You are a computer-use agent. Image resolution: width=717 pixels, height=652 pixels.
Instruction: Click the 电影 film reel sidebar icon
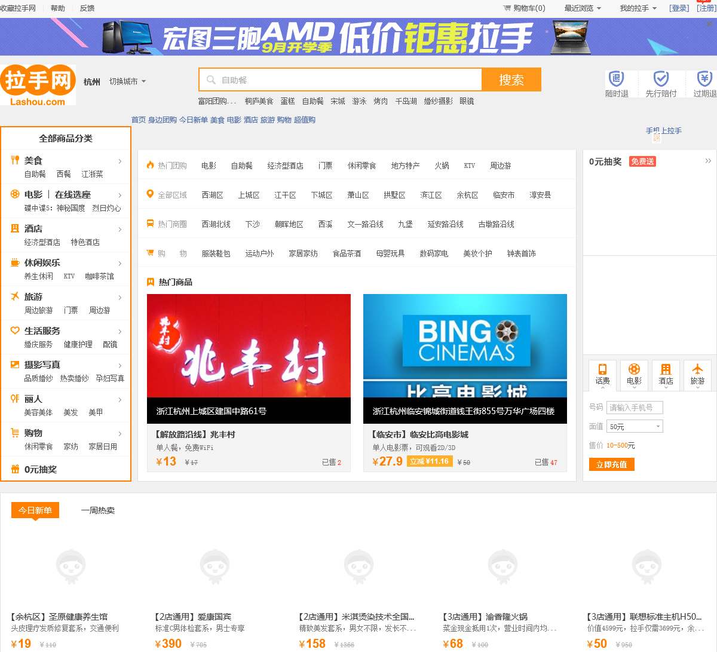pyautogui.click(x=16, y=194)
